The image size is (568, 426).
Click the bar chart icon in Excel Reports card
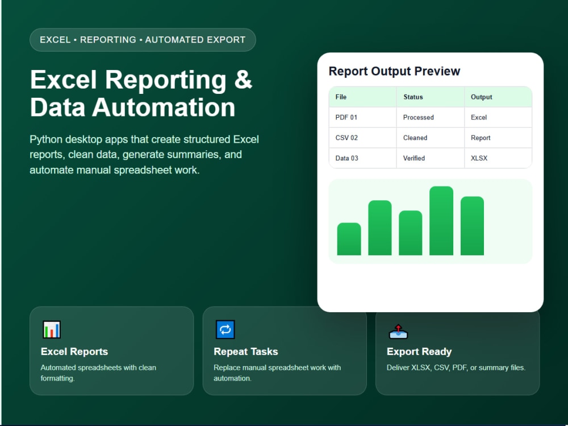point(52,329)
